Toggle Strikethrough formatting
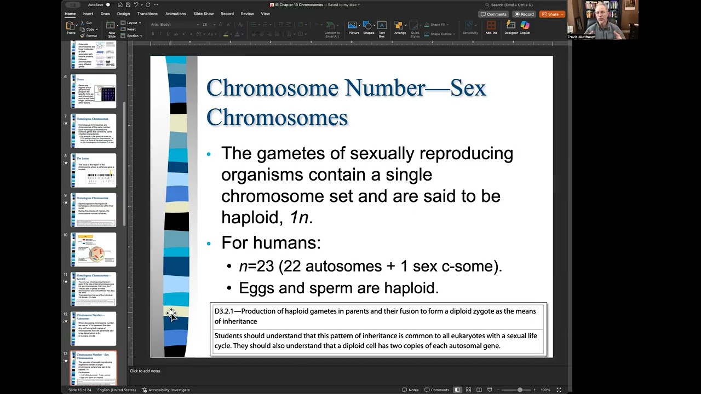Viewport: 701px width, 394px height. coord(176,34)
